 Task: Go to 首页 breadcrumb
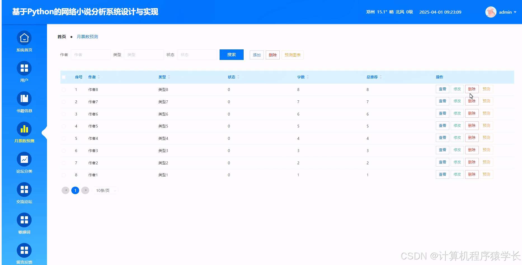coord(62,37)
